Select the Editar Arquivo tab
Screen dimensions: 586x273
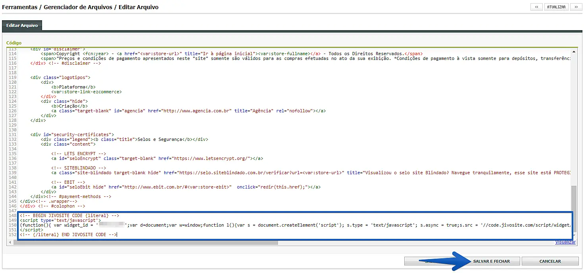pyautogui.click(x=22, y=25)
